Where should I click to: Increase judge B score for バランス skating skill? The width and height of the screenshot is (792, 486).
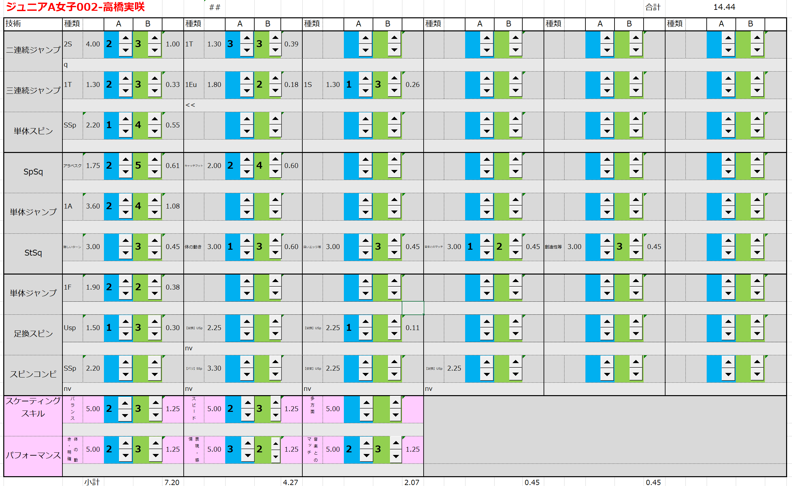click(x=156, y=403)
